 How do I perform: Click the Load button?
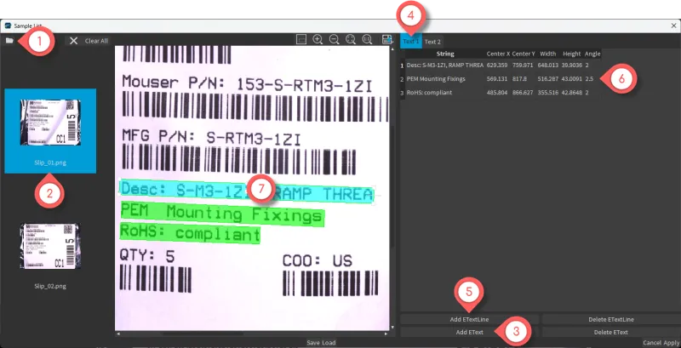[329, 343]
